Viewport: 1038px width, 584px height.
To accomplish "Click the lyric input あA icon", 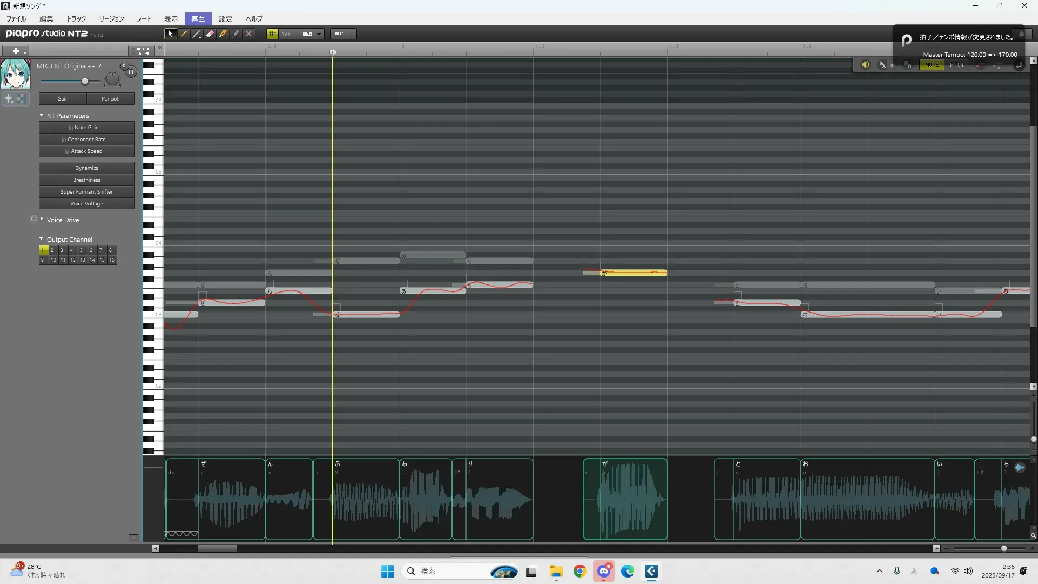I will pyautogui.click(x=882, y=65).
